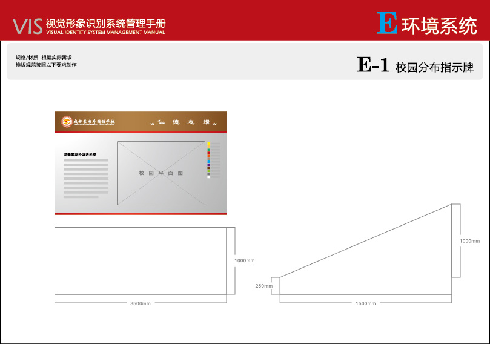Viewport: 490px width, 344px height.
Task: Click the 3500mm width dimension label
Action: point(141,303)
